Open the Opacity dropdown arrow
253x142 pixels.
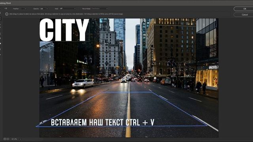(47, 9)
